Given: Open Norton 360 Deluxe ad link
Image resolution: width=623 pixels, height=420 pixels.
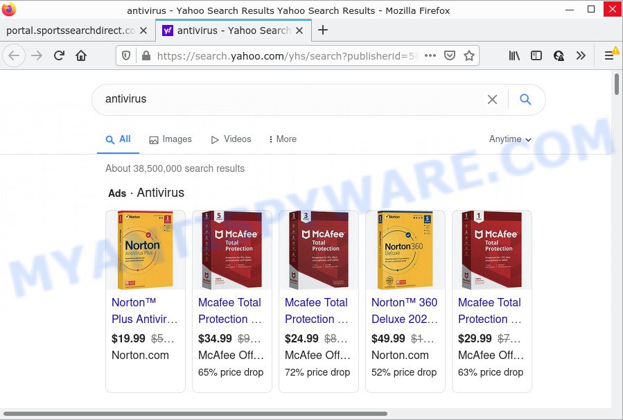Looking at the screenshot, I should pos(405,310).
